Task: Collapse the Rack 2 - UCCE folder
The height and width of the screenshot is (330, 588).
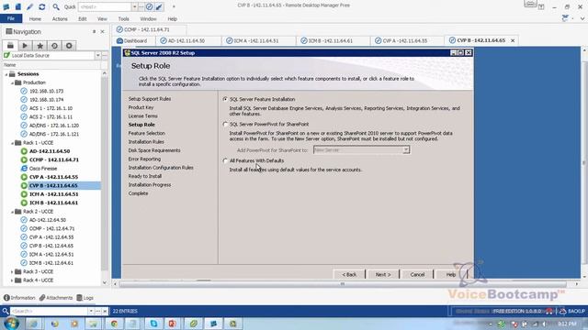Action: (x=12, y=212)
